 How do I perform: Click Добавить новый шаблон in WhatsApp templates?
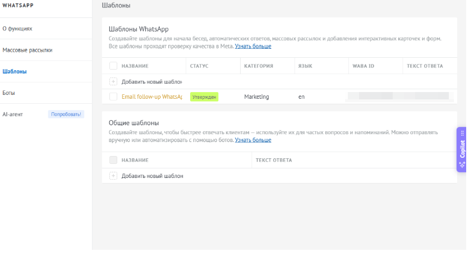151,81
